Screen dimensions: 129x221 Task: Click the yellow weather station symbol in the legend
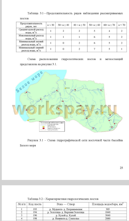(x=43, y=127)
